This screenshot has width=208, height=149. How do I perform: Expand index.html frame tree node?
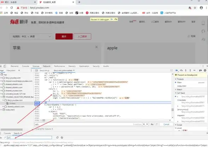1,110
